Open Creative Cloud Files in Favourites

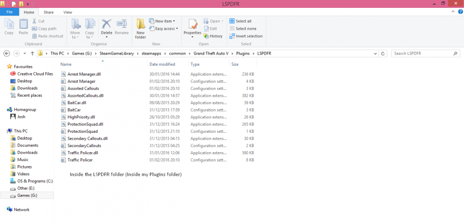(32, 74)
